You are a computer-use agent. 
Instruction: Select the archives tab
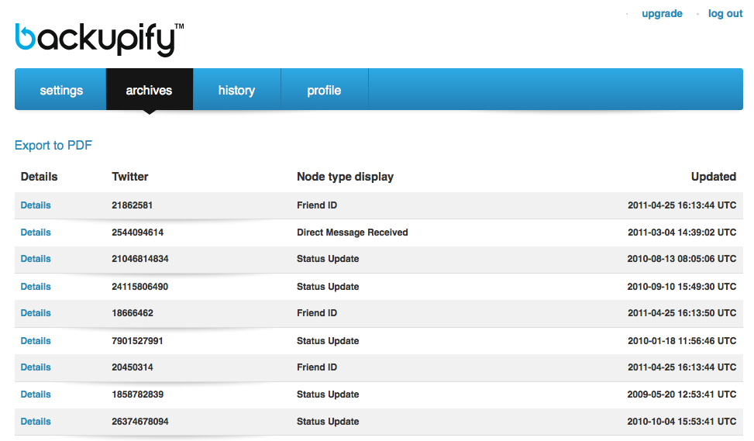click(x=149, y=90)
